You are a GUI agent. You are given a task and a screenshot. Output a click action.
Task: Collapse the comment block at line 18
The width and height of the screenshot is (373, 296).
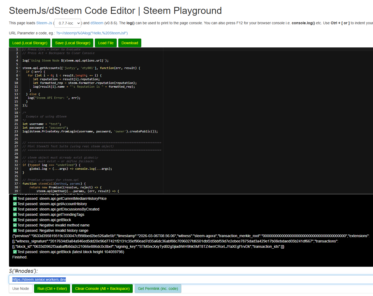pos(19,113)
